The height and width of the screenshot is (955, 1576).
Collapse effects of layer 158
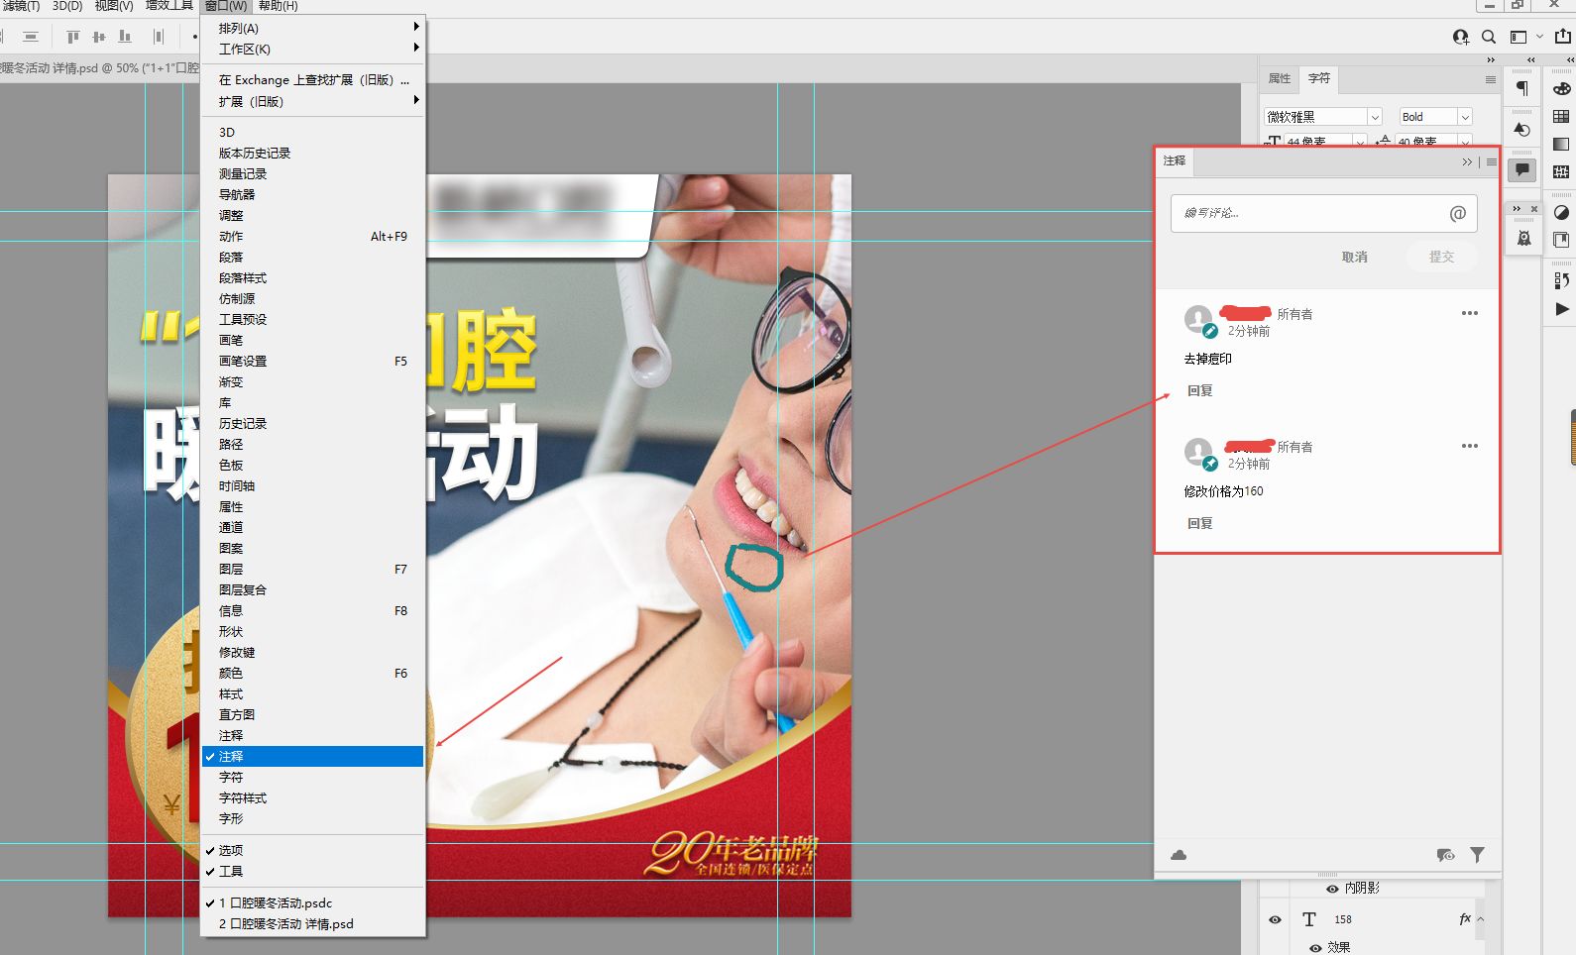[1481, 919]
